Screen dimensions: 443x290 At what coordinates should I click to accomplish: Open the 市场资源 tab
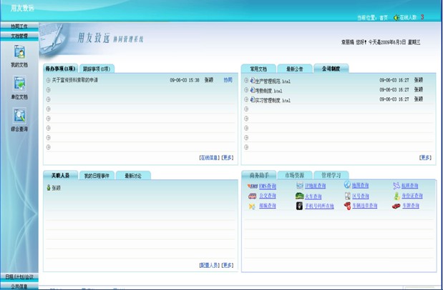point(294,174)
